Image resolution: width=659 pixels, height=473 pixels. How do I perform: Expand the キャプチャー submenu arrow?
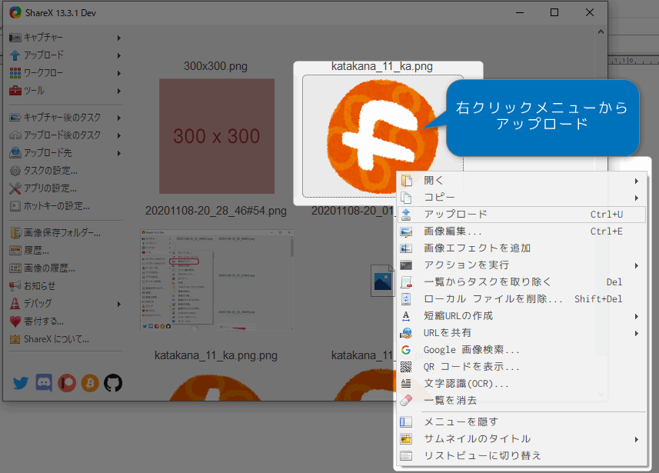click(119, 38)
